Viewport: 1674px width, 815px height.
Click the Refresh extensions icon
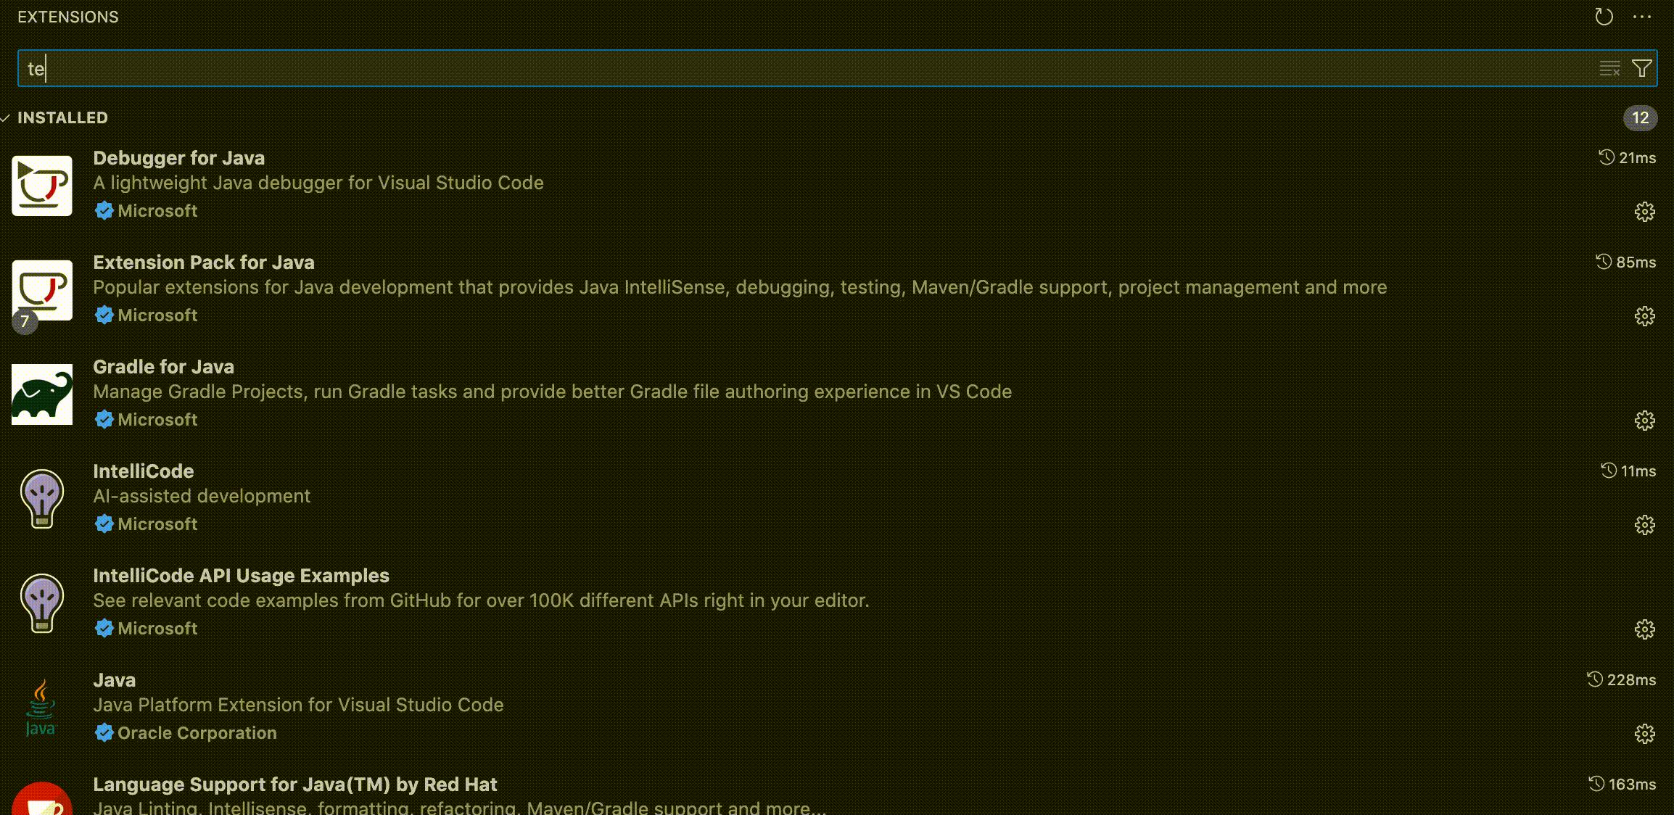(x=1604, y=17)
